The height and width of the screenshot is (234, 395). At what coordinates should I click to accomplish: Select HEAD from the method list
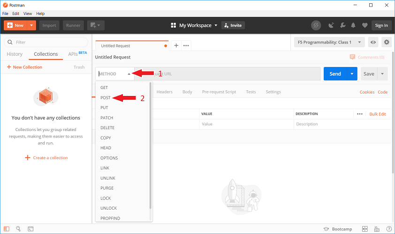(123, 148)
